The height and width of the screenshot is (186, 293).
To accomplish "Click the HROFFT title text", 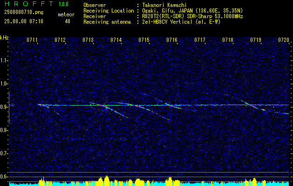I will [x=29, y=4].
